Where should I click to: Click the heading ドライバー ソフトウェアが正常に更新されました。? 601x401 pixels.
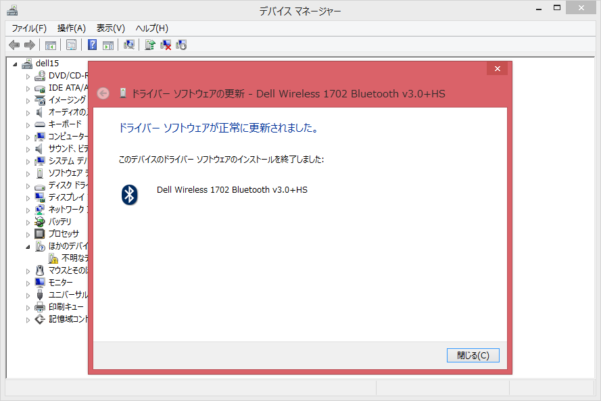[219, 128]
